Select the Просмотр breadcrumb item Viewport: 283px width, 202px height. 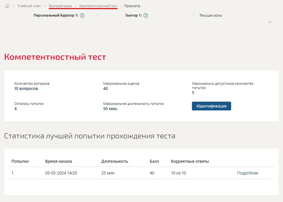132,6
